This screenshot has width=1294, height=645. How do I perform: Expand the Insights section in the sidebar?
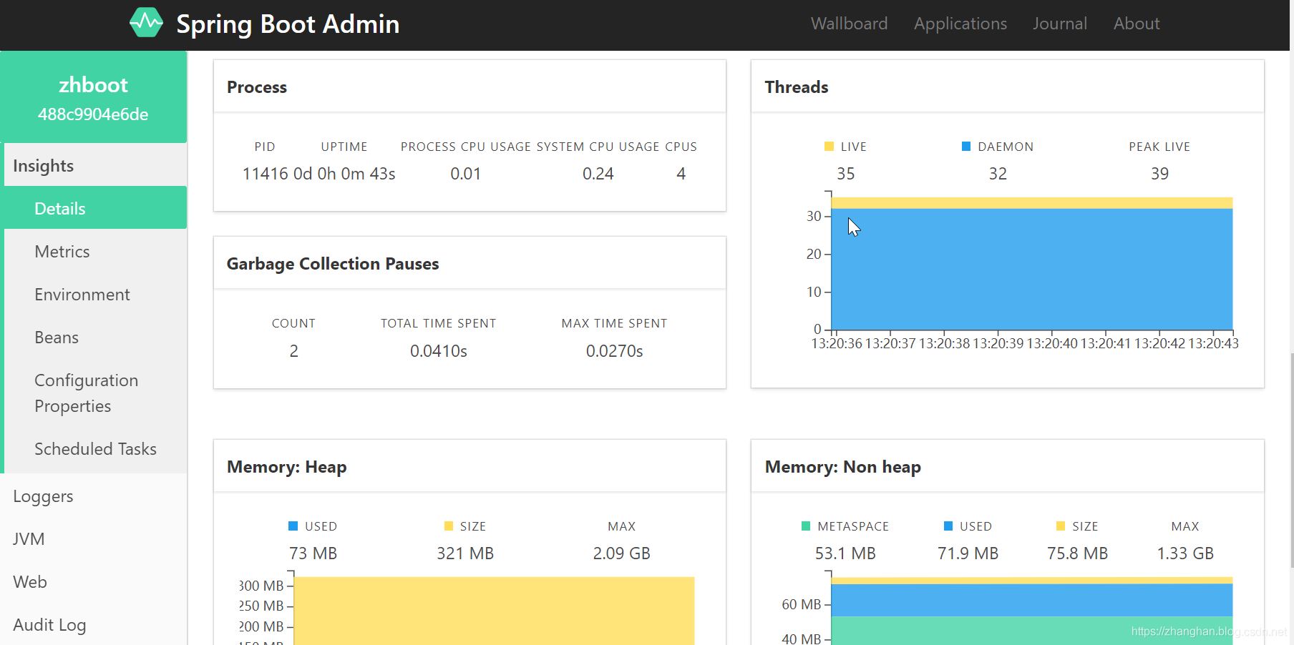[43, 165]
